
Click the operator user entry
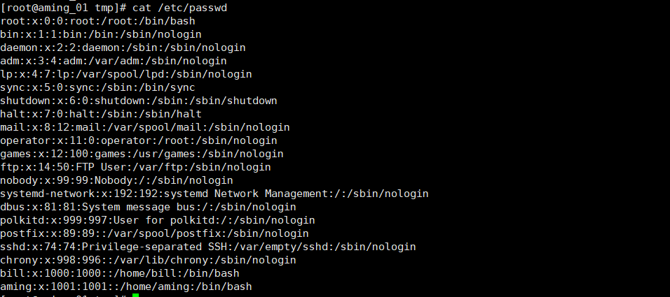click(x=139, y=140)
